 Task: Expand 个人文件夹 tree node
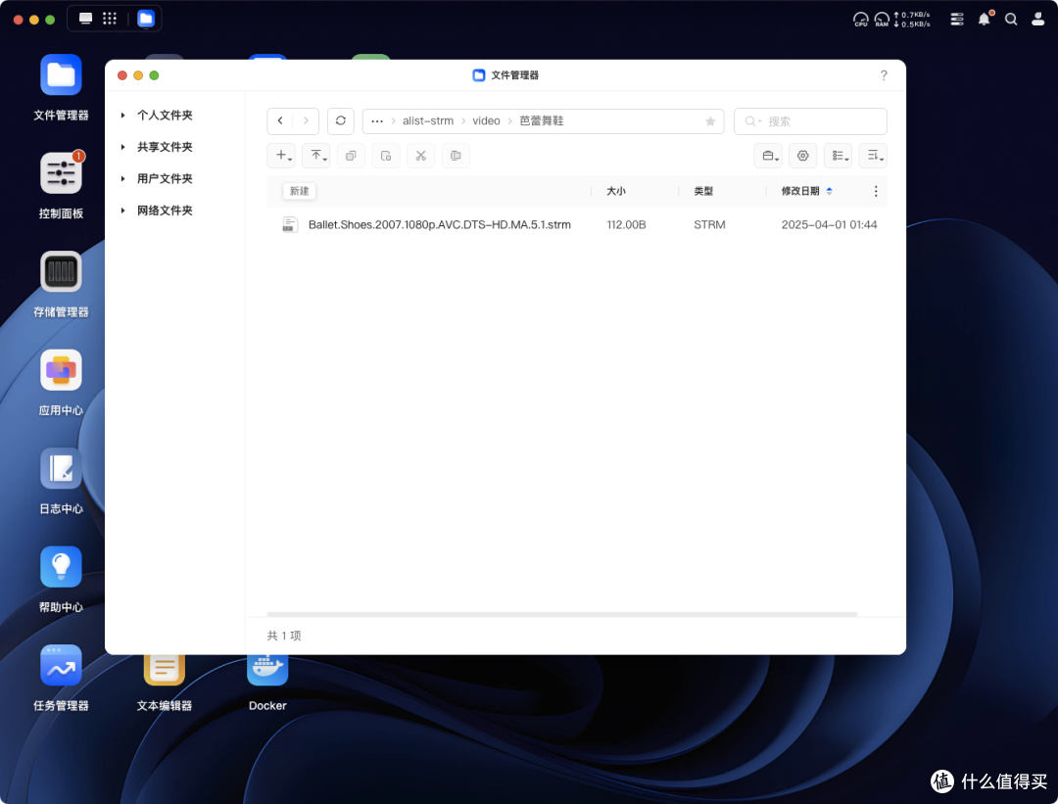point(122,116)
